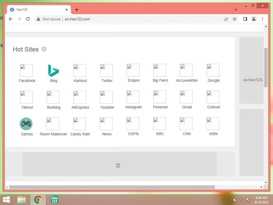Open the Instagram site icon

point(133,97)
